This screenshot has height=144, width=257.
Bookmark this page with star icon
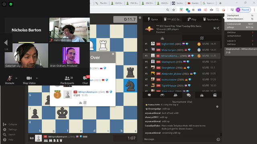[x=173, y=10]
